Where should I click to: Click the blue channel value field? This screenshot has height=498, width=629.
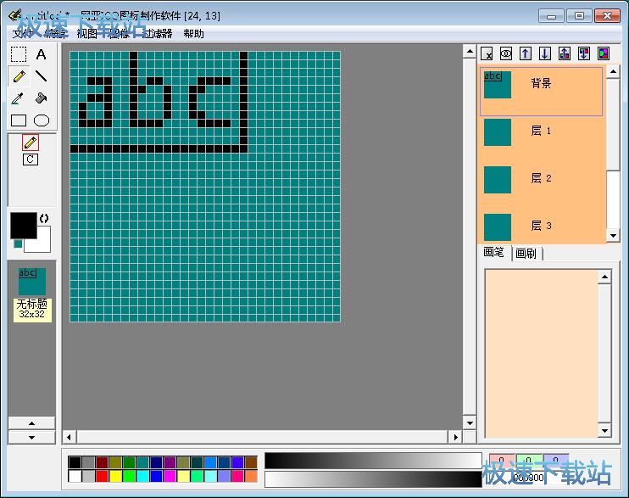555,461
